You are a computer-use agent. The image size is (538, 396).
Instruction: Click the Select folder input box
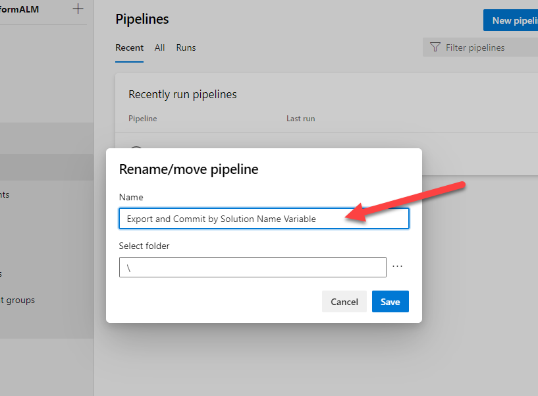pyautogui.click(x=252, y=267)
